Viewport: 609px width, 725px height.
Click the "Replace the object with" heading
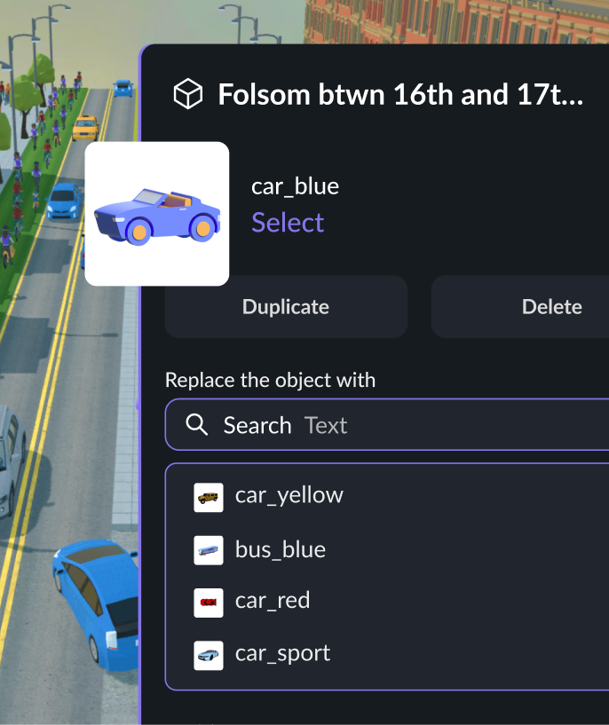pos(270,381)
